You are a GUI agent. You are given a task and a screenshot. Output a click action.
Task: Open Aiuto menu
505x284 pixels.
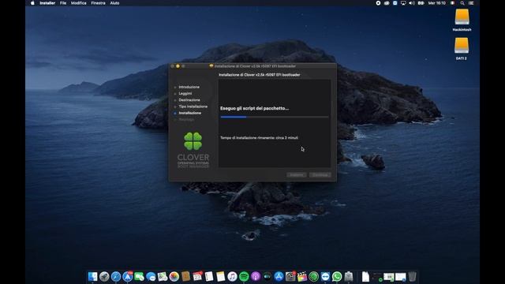114,3
